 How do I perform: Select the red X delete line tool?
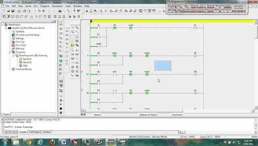coord(77,76)
